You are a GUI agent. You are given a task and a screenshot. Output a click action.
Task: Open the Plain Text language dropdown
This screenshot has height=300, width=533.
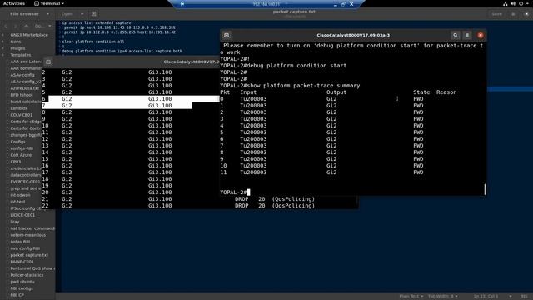[411, 297]
